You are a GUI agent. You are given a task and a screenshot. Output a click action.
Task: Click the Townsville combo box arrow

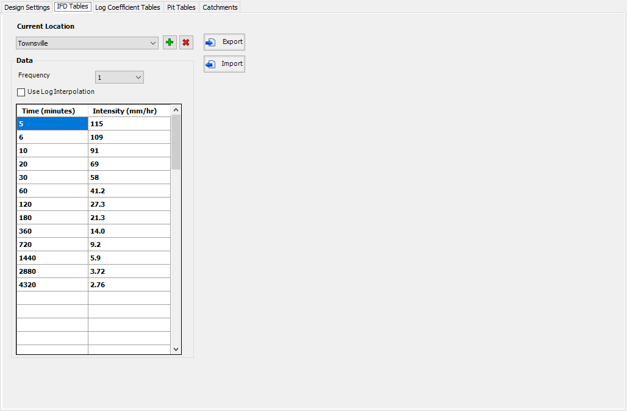[x=153, y=43]
